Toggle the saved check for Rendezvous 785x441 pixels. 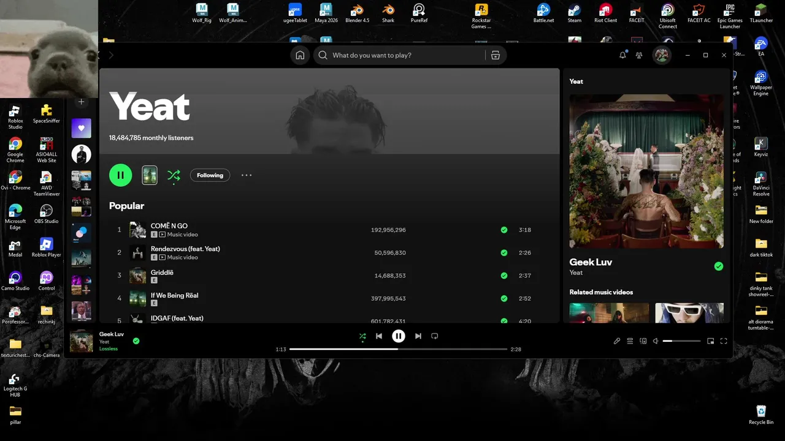(504, 253)
